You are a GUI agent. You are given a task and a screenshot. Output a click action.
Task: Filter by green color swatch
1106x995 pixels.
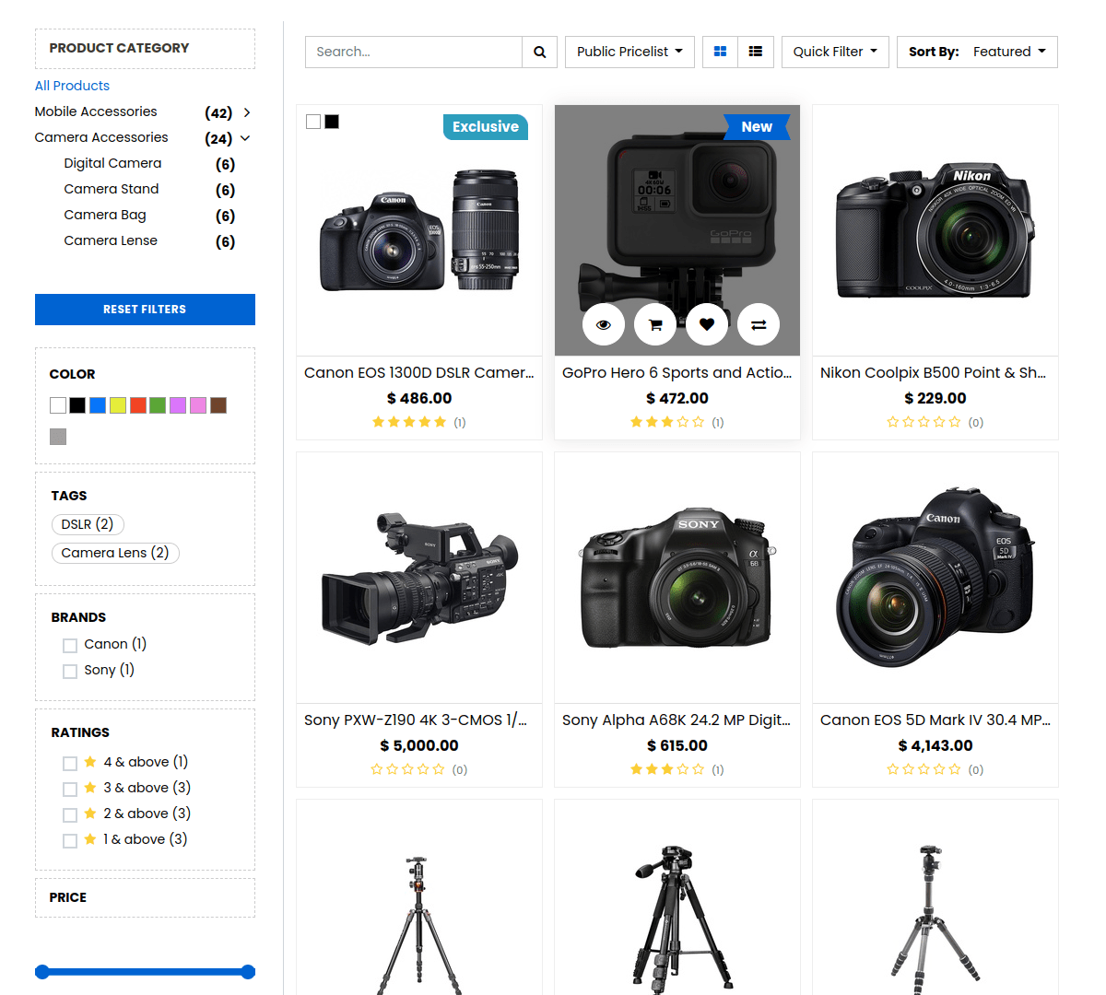[x=158, y=405]
